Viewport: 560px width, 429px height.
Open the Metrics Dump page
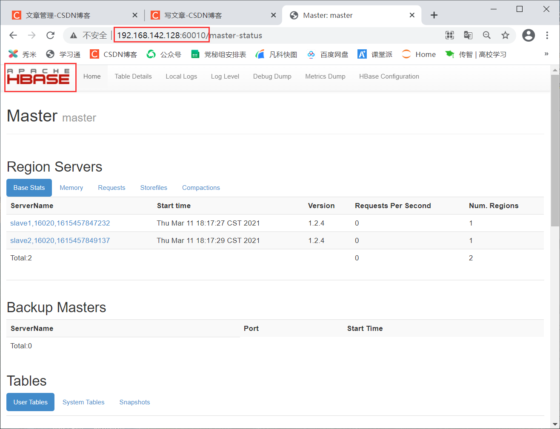[325, 76]
